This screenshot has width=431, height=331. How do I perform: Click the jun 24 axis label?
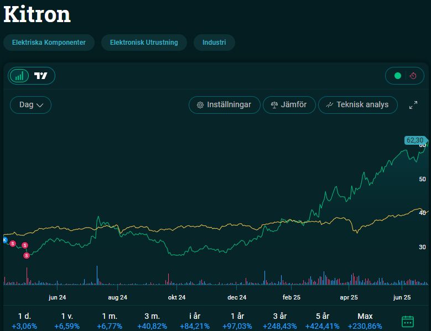57,297
